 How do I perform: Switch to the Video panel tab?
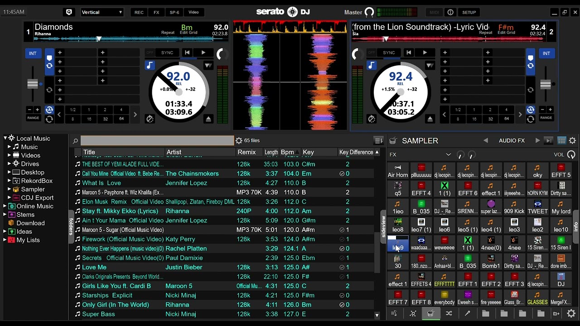click(193, 12)
